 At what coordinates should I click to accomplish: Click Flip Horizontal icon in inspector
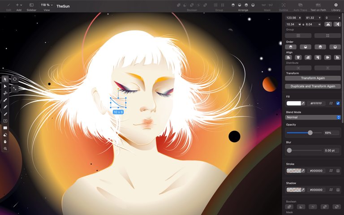[x=328, y=24]
